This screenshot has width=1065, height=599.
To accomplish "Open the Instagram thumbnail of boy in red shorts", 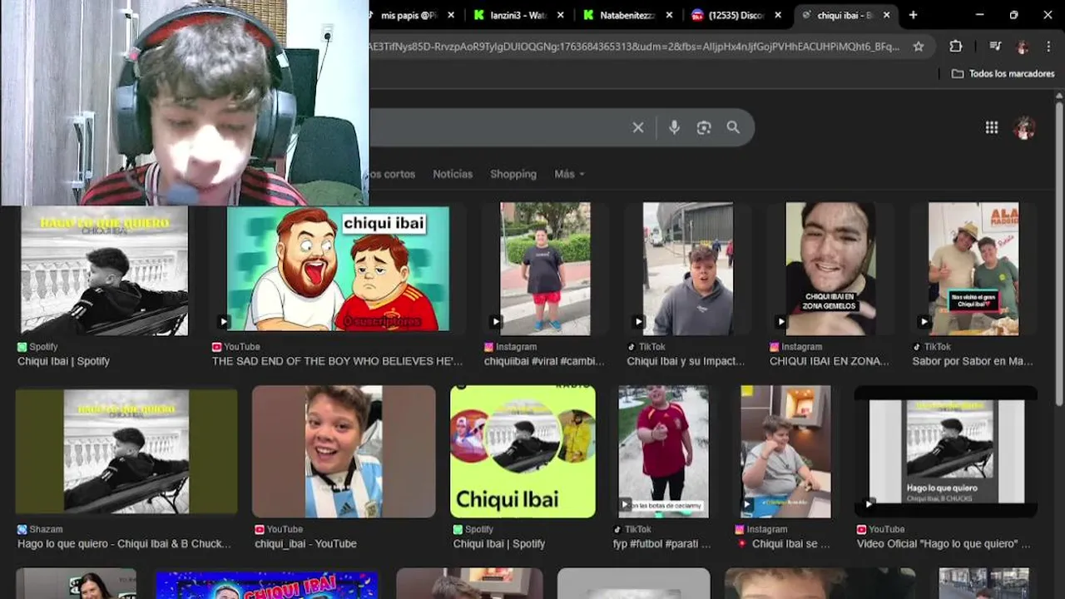I will click(545, 269).
